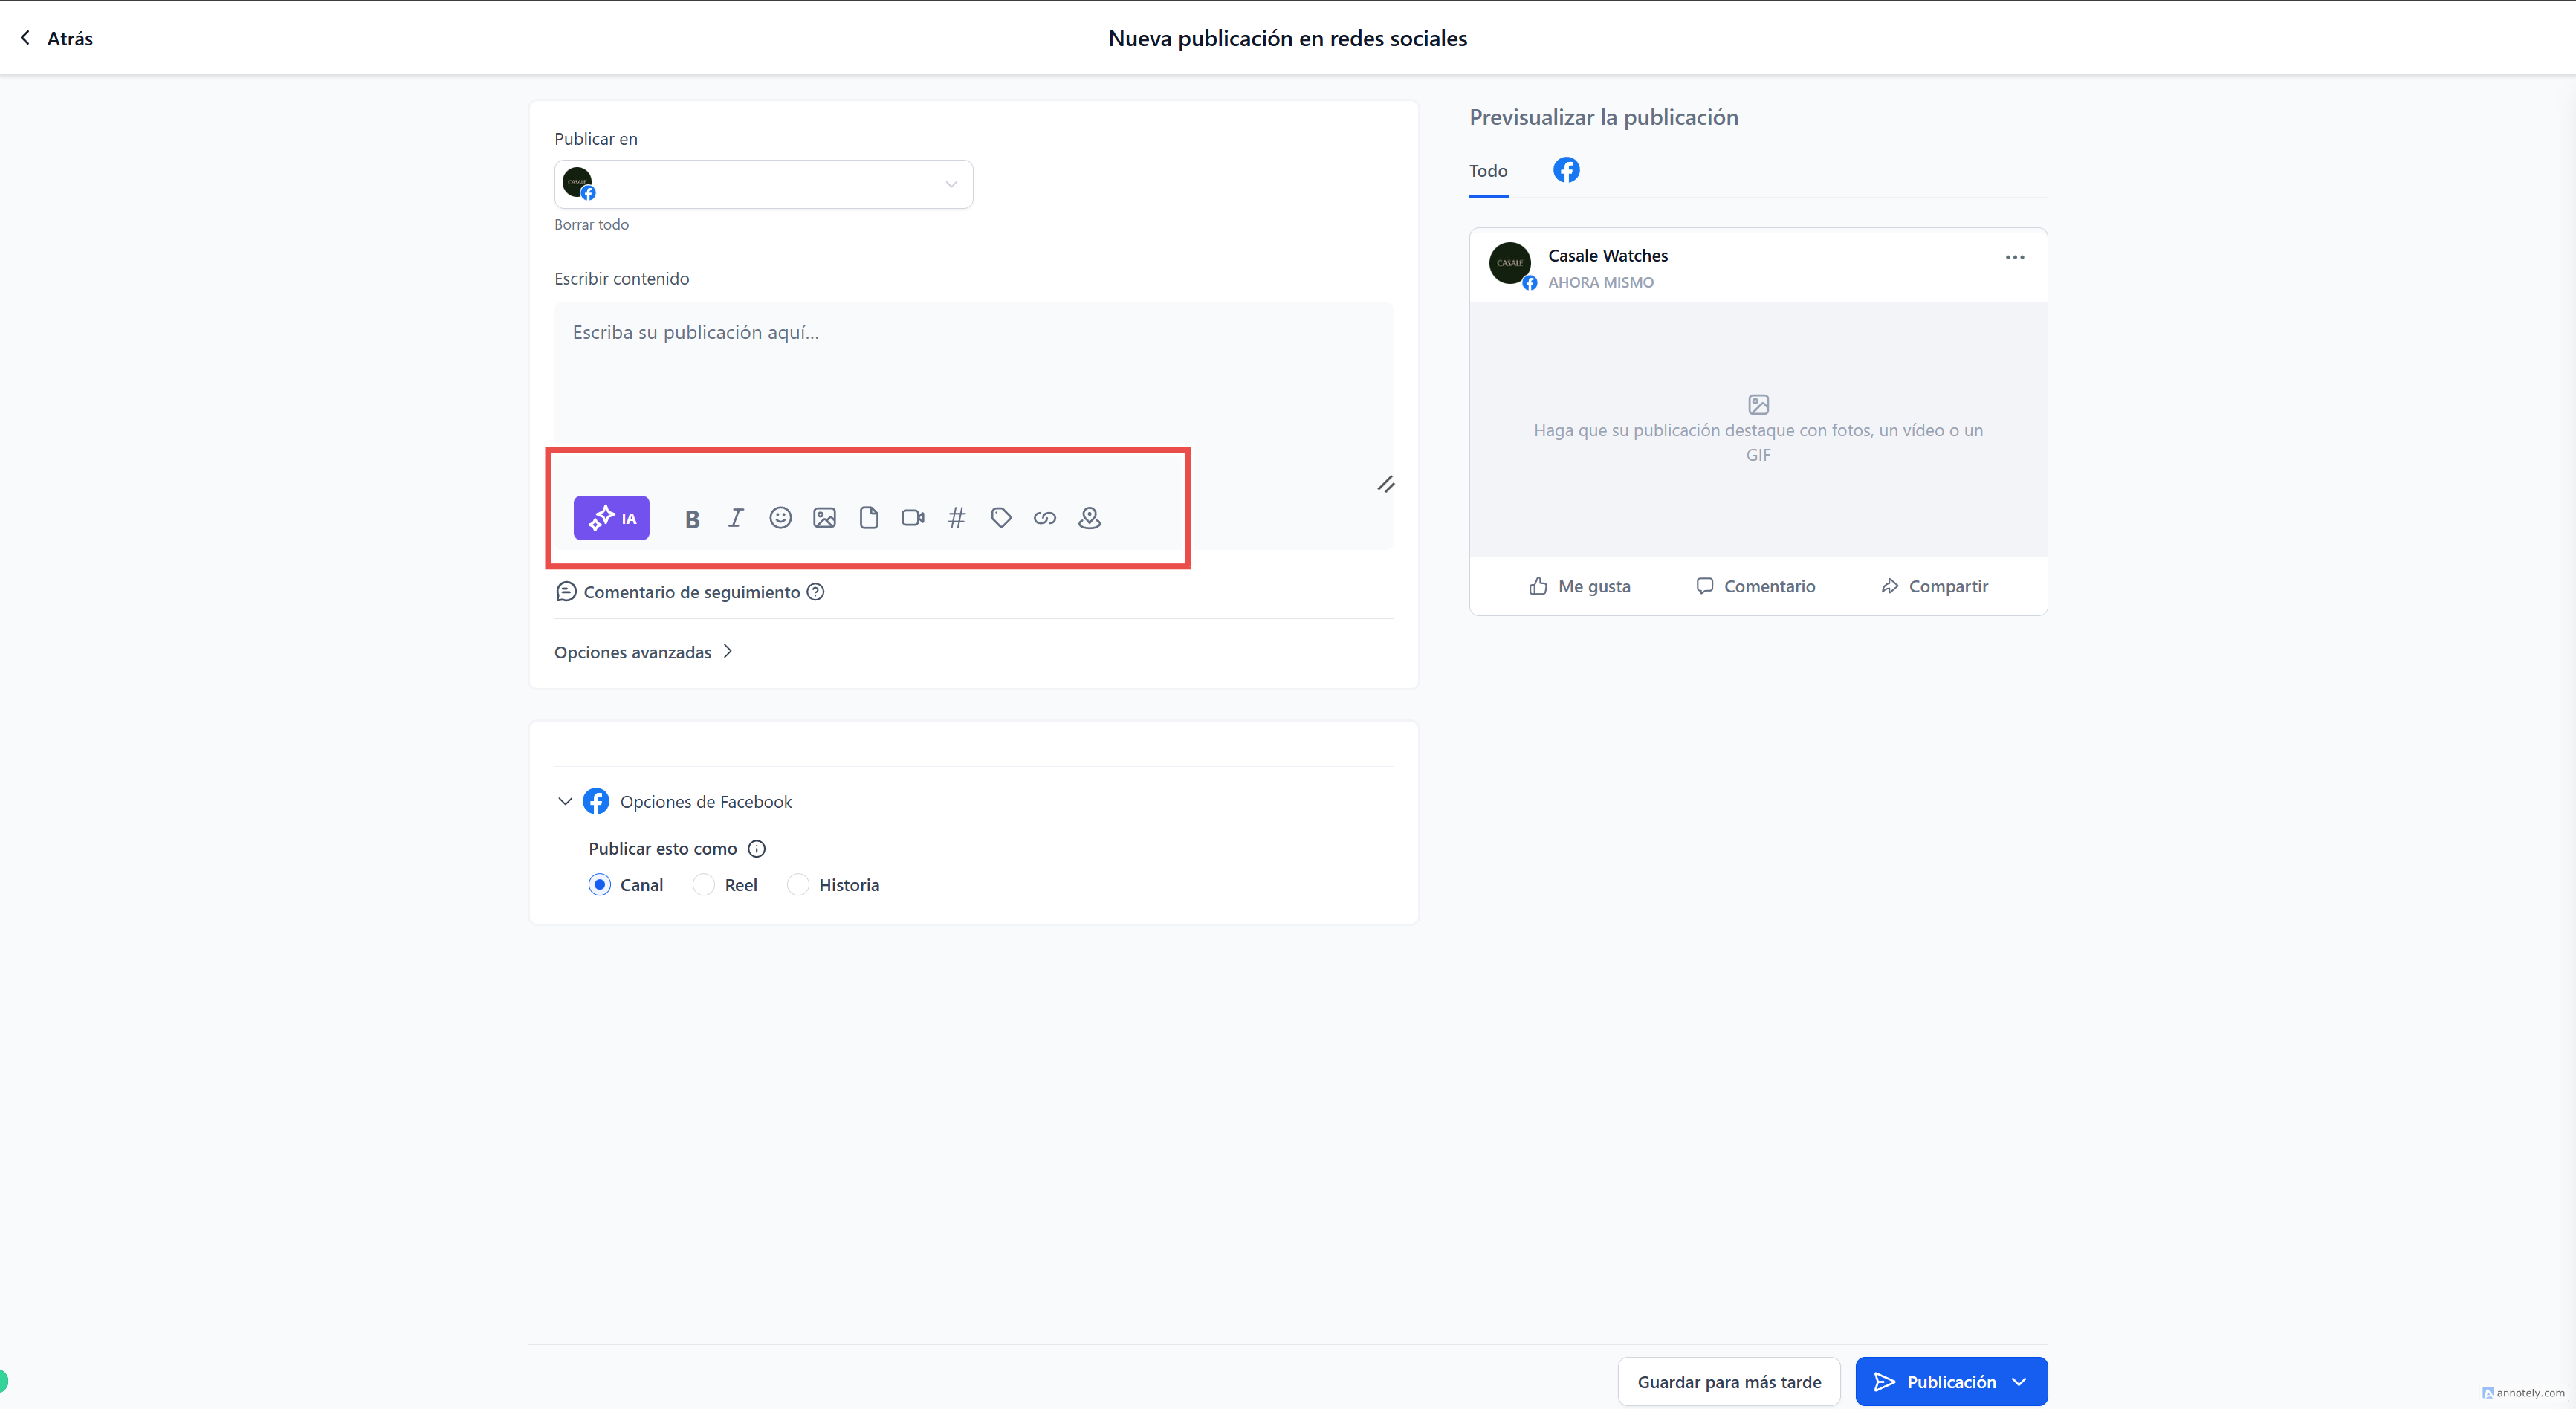Select the Canal radio button

599,885
